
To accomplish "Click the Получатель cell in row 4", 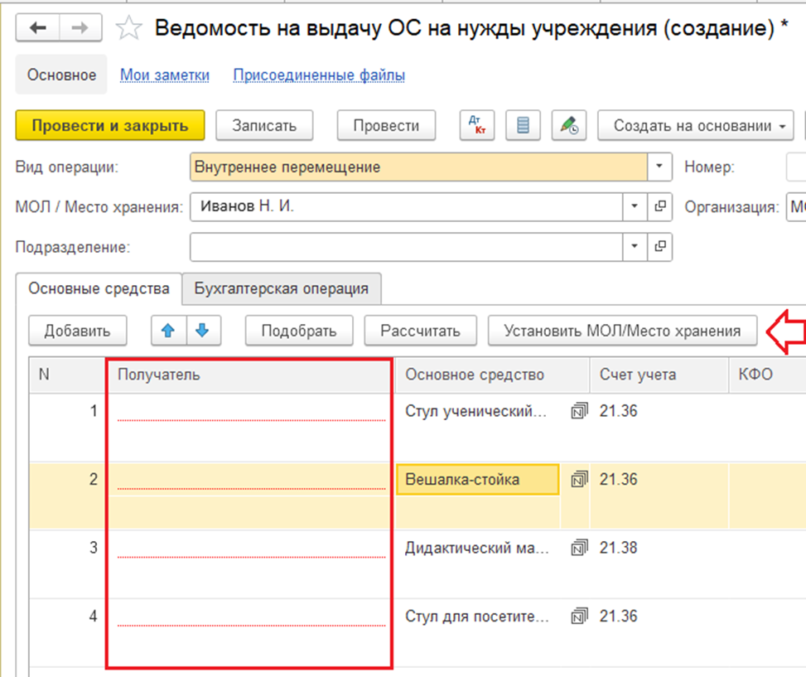I will [x=251, y=617].
